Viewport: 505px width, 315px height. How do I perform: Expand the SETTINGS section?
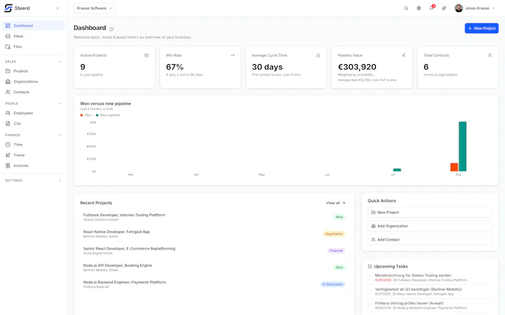(60, 181)
